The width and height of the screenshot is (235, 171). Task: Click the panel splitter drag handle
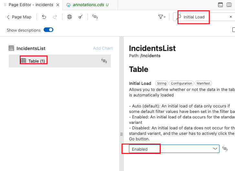[x=122, y=134]
